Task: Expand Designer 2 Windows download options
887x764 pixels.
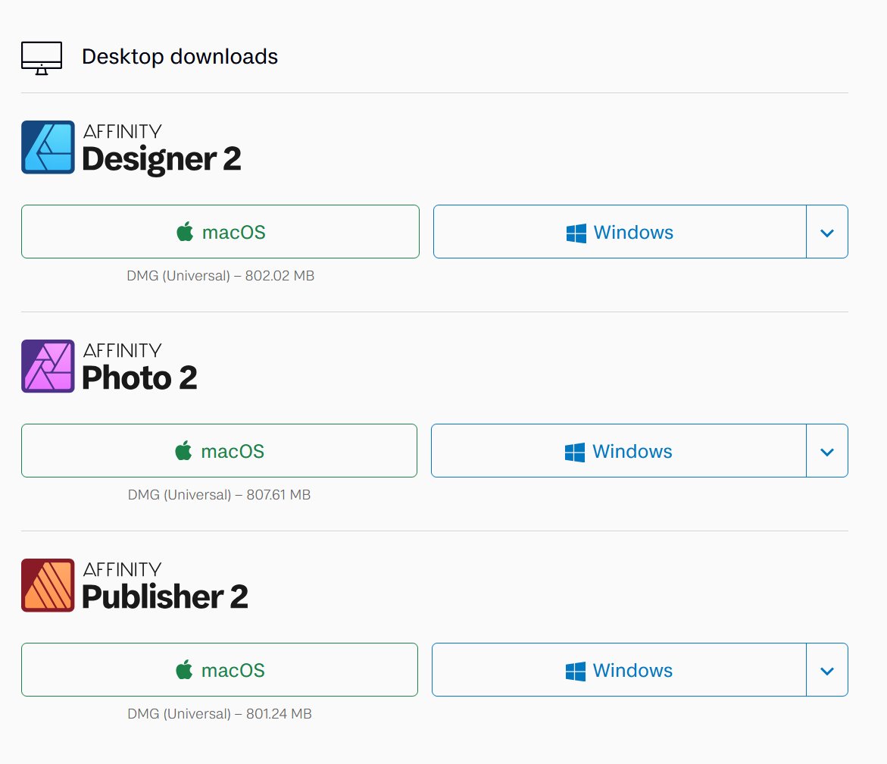Action: [827, 231]
